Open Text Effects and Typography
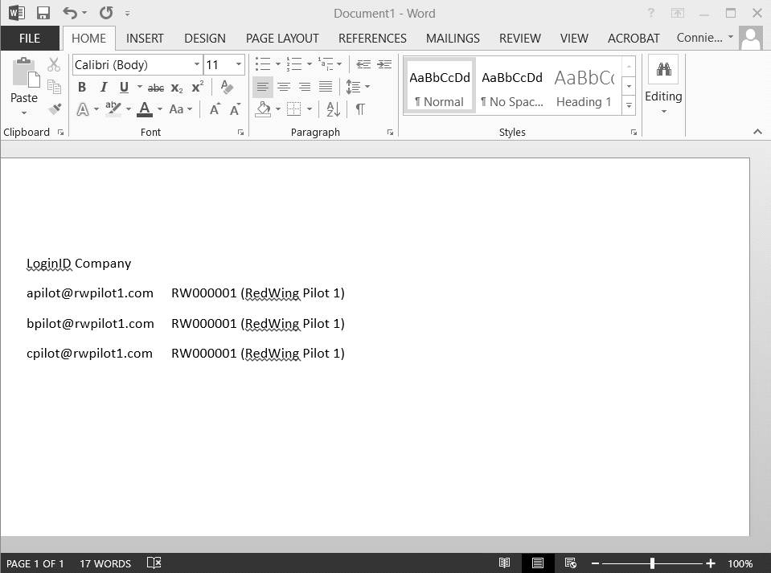 [x=83, y=109]
